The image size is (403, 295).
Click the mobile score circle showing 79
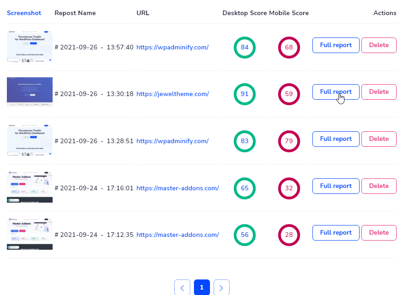(289, 141)
